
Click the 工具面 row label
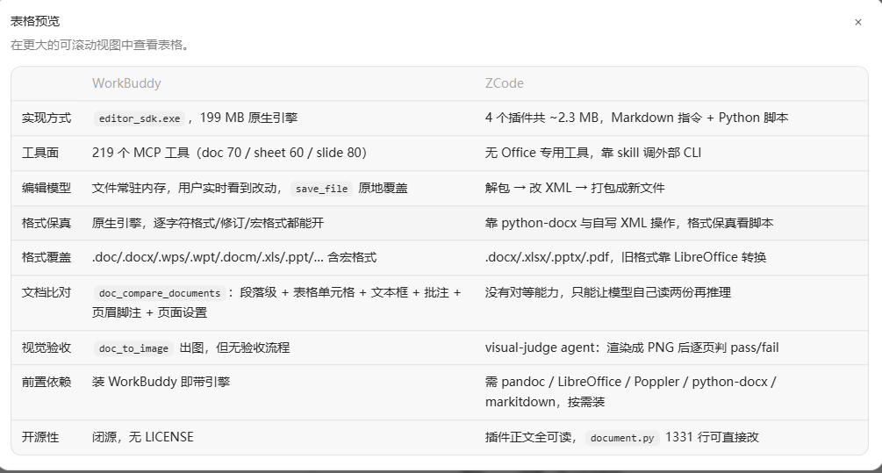point(40,153)
